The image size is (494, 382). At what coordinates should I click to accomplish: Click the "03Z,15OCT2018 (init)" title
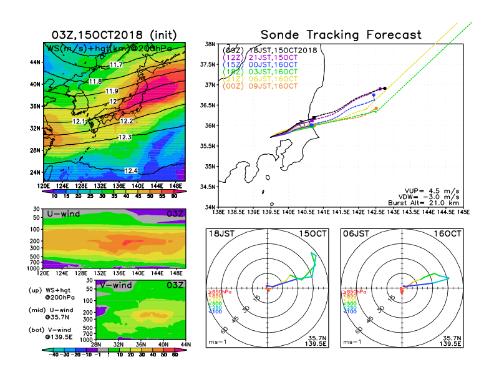(x=114, y=35)
